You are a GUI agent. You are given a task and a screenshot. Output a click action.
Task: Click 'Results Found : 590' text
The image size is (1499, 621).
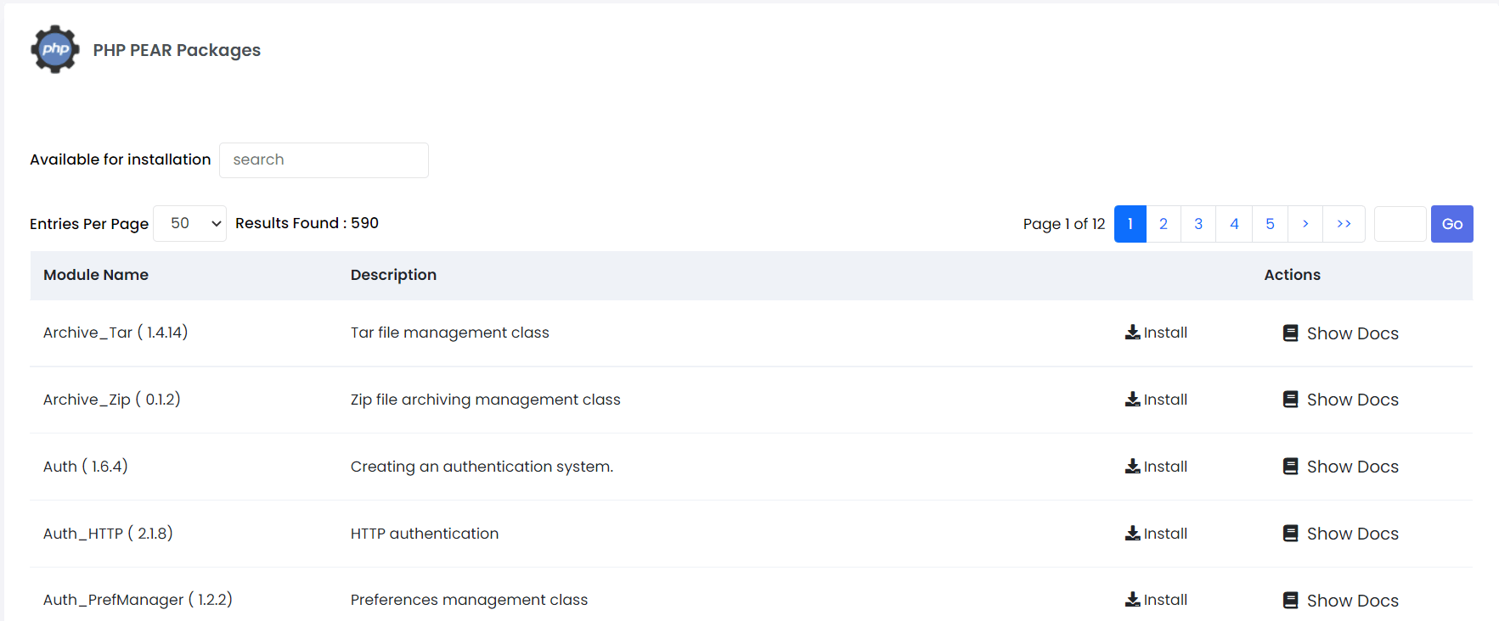307,223
